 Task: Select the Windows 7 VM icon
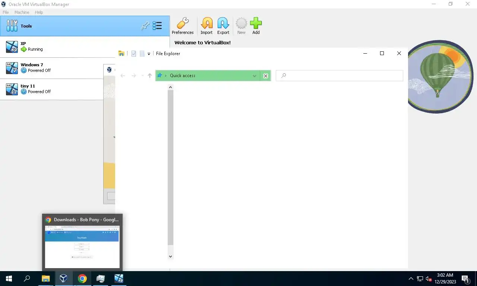pyautogui.click(x=12, y=68)
